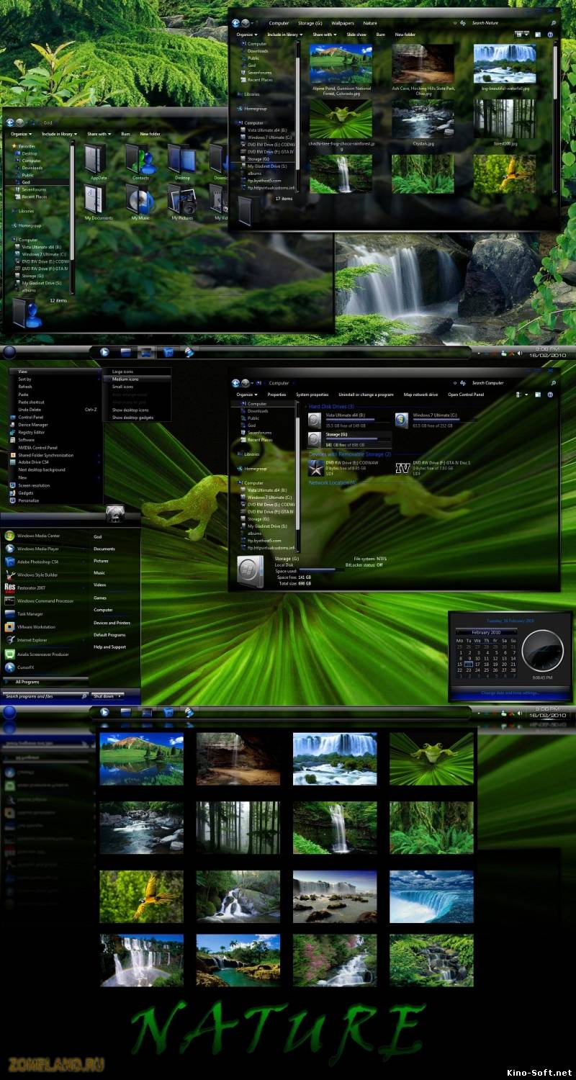Image resolution: width=576 pixels, height=1080 pixels.
Task: Collapse the Hard Disk Drives (3) group
Action: click(330, 407)
